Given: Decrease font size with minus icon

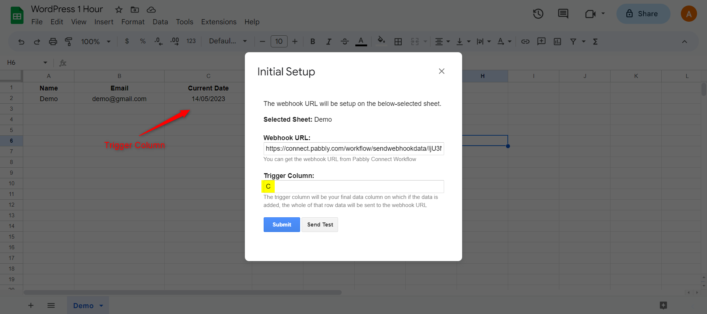Looking at the screenshot, I should 262,42.
